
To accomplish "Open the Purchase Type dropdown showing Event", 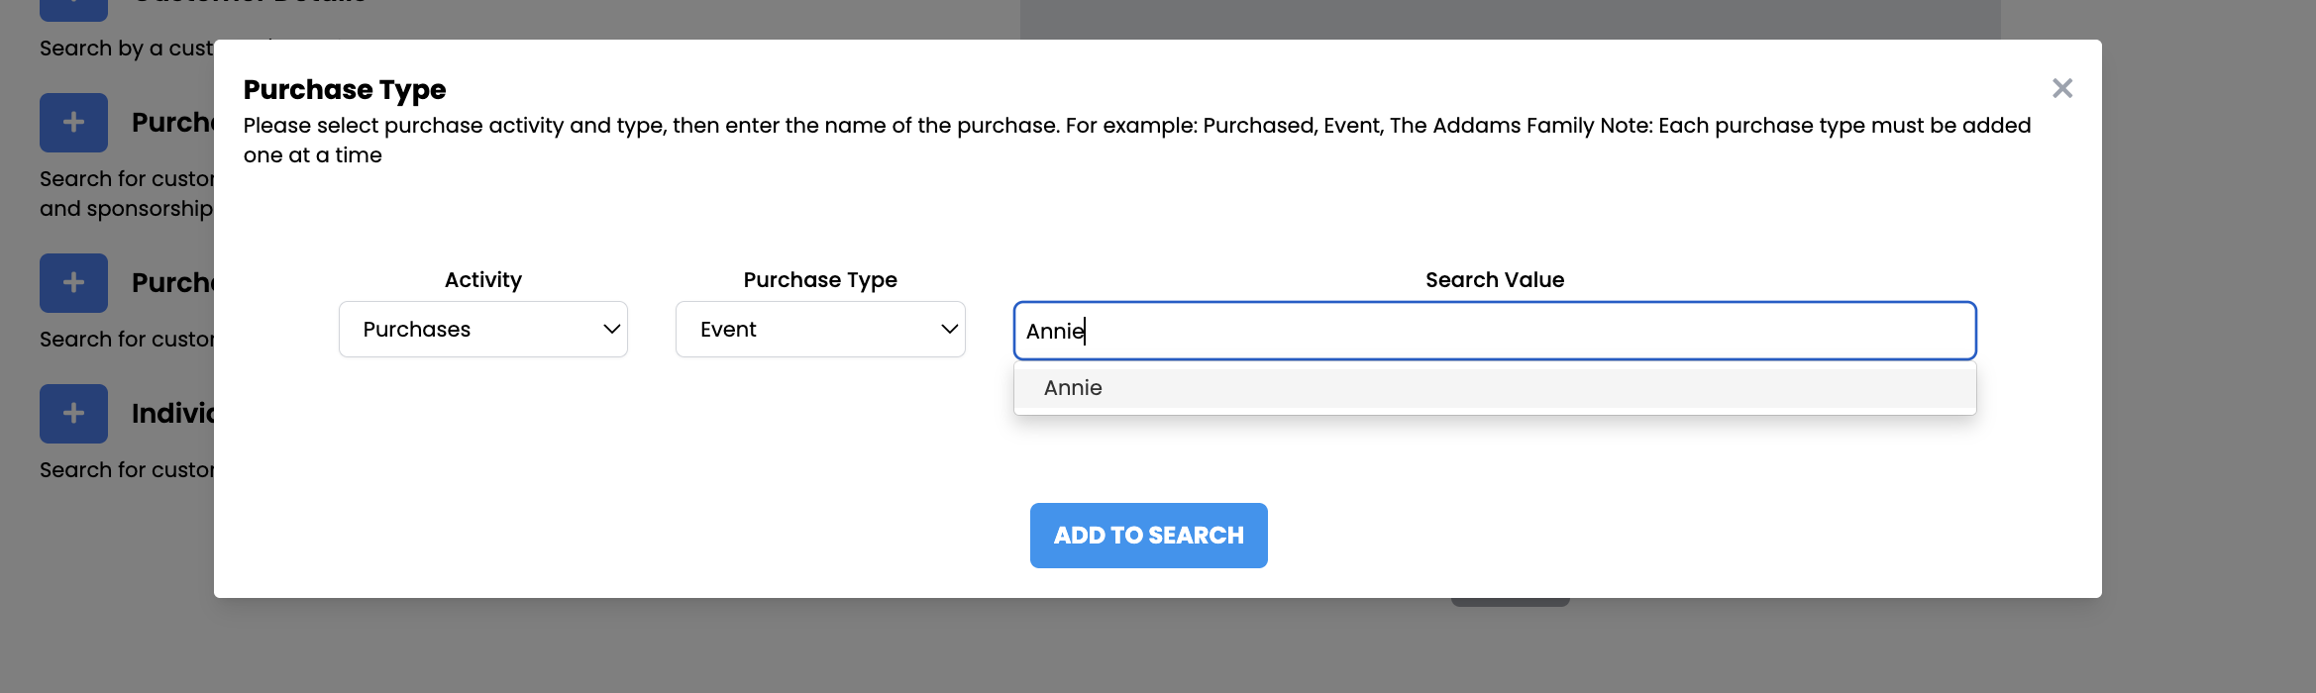I will (820, 330).
